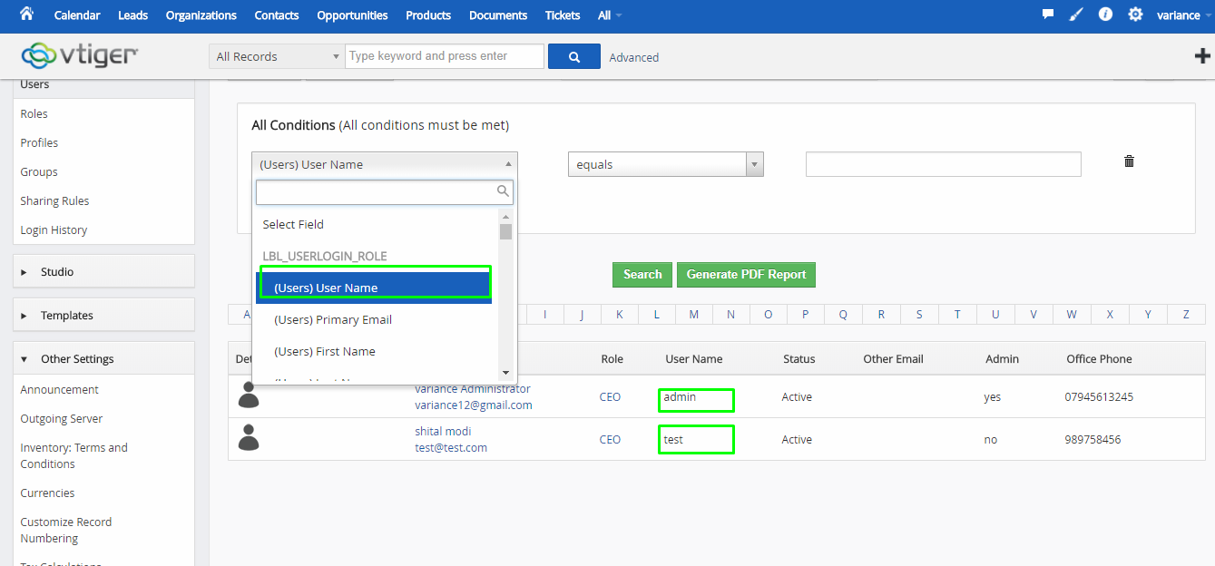The width and height of the screenshot is (1215, 566).
Task: Open Sharing Rules in sidebar
Action: coord(54,200)
